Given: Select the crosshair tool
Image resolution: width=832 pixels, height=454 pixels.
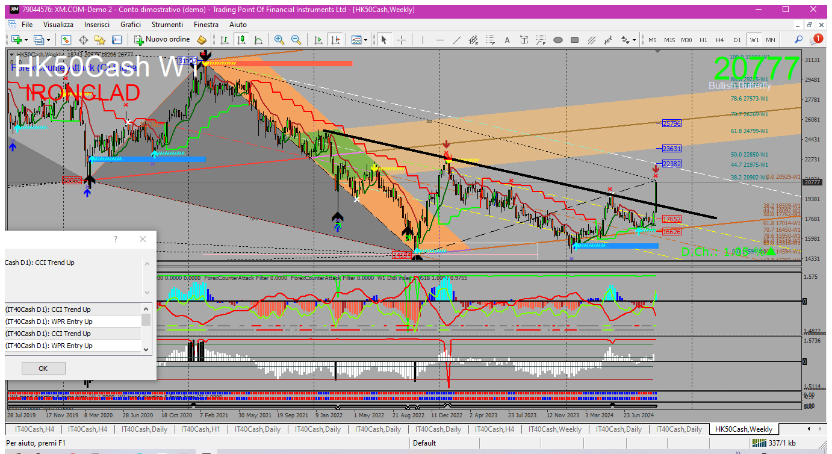Looking at the screenshot, I should tap(401, 40).
